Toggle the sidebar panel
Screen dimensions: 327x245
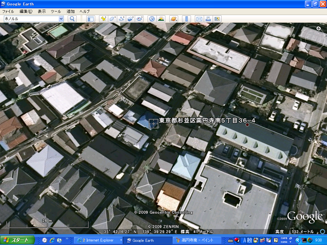91,19
